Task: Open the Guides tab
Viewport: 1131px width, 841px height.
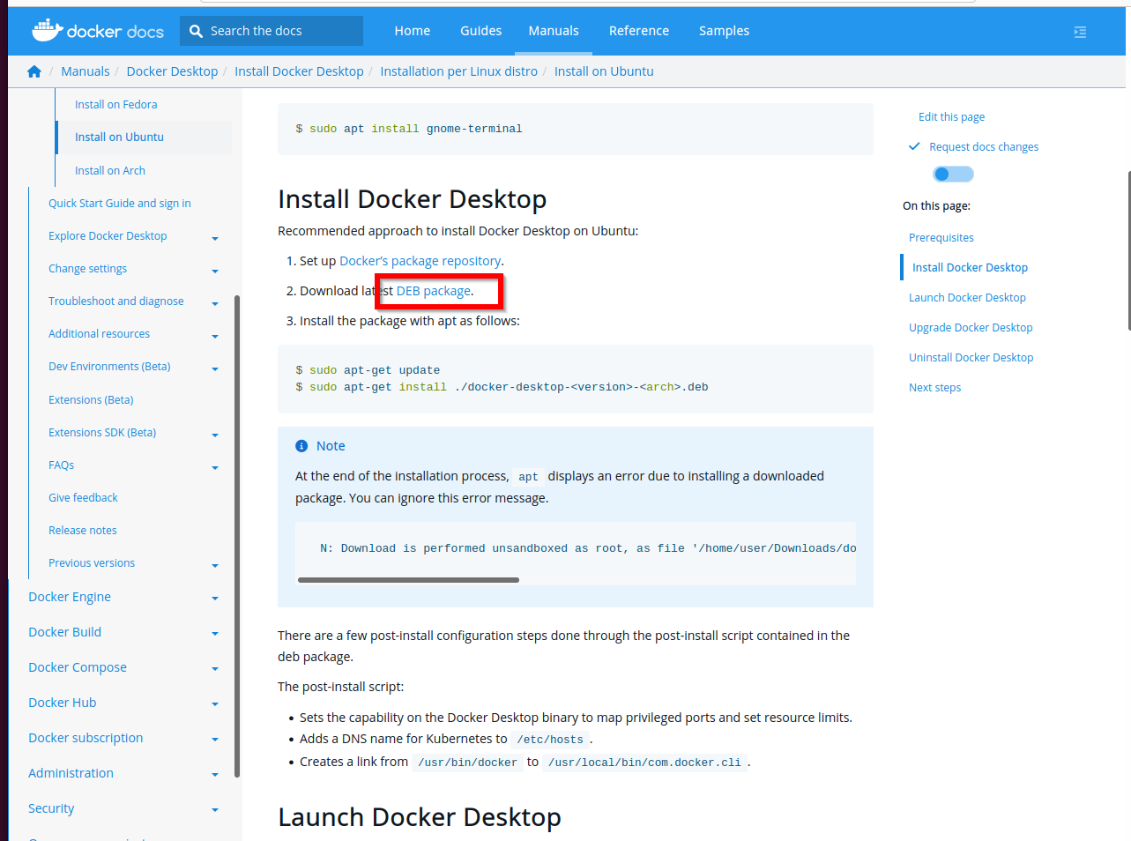Action: [481, 31]
